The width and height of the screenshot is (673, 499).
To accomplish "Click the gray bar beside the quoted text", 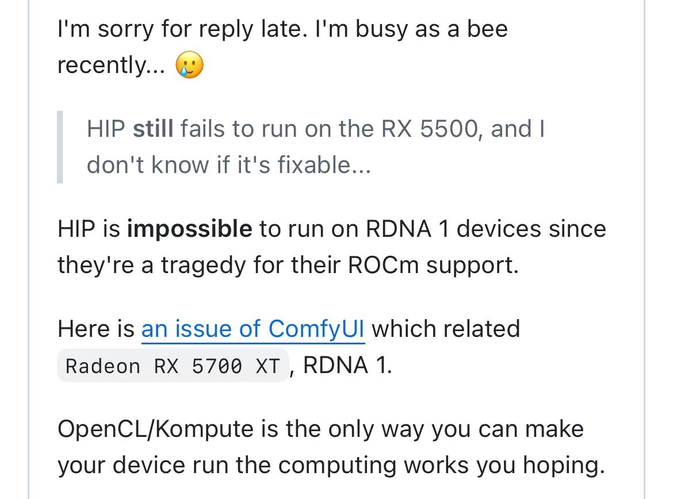I will point(60,147).
